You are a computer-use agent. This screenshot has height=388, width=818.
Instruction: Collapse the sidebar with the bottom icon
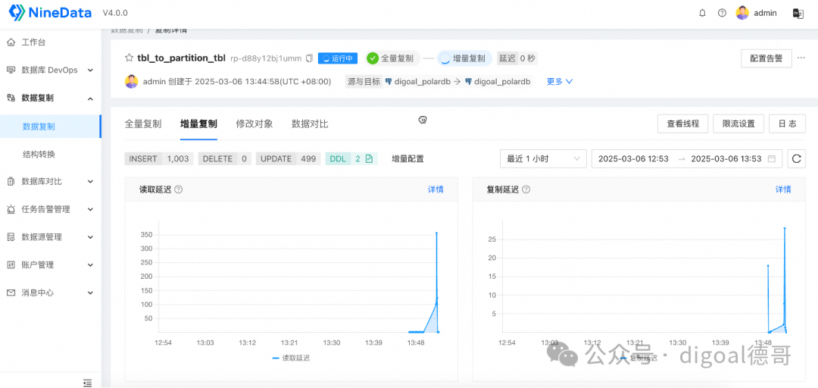(88, 383)
